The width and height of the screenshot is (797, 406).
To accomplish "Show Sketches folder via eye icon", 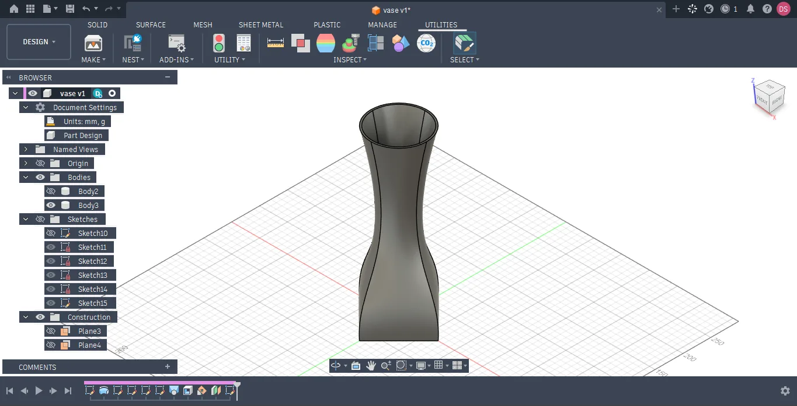I will [40, 219].
